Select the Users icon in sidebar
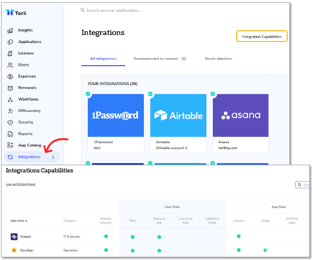Screen dimensions: 312x260 [x=10, y=65]
